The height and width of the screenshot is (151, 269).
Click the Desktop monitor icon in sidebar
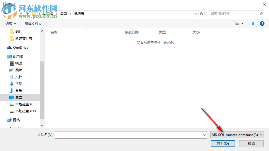click(11, 97)
